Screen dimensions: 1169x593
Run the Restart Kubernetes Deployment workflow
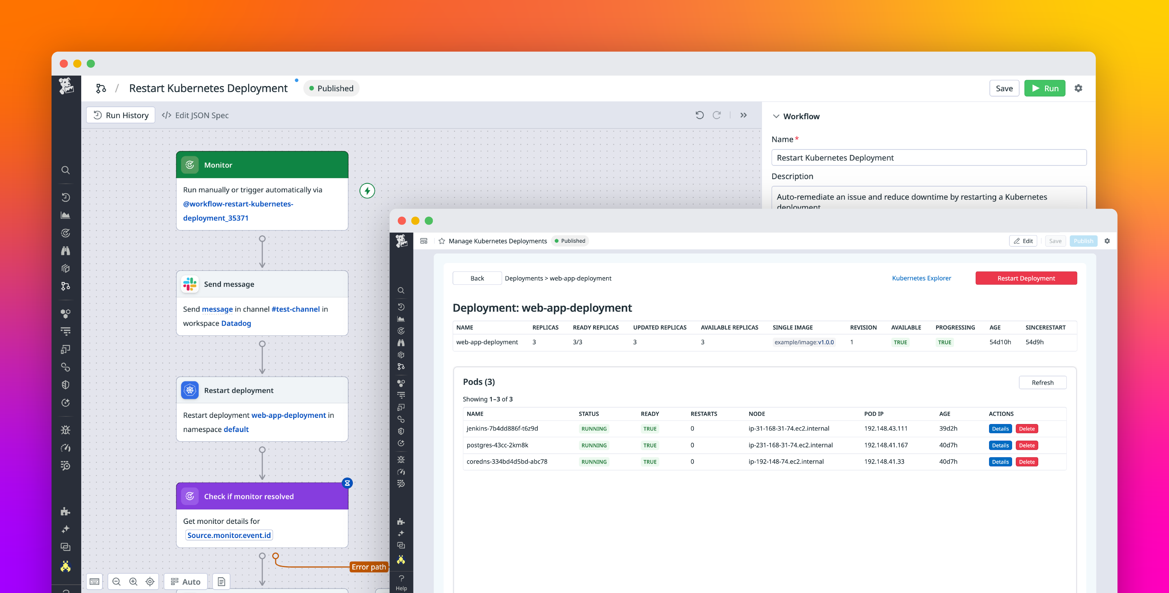(x=1045, y=88)
